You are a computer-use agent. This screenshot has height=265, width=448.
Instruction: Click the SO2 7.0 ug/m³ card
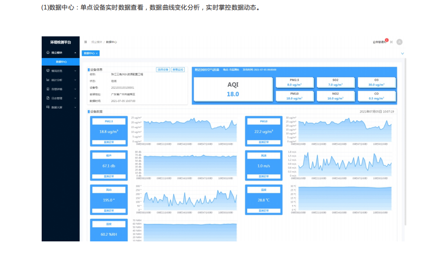[335, 82]
